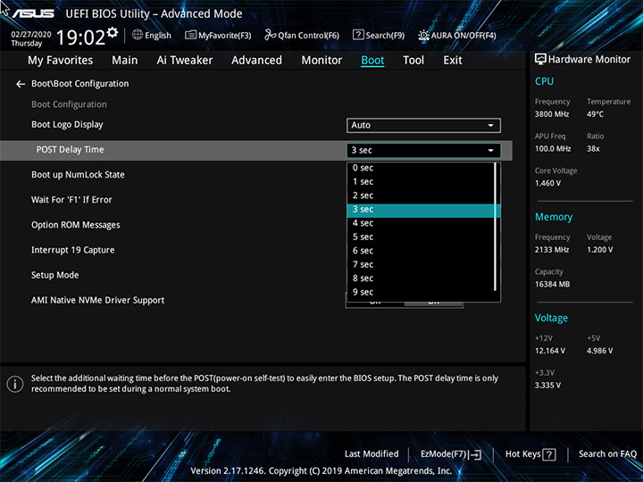Screen dimensions: 643x482
Task: Switch to the My Favorites tab
Action: click(x=61, y=61)
